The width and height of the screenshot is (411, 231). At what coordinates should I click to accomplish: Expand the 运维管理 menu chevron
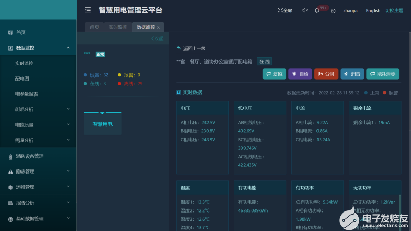(x=68, y=187)
